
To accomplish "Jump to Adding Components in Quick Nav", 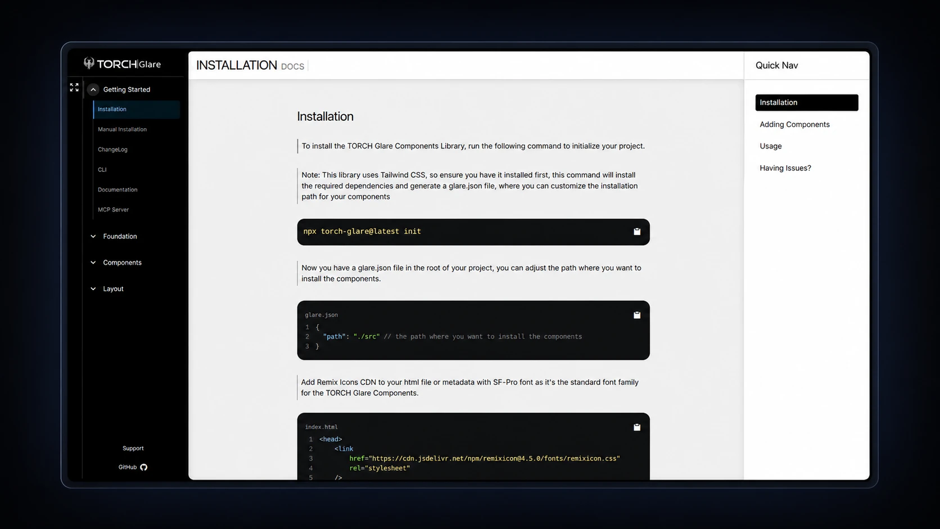I will pos(794,125).
